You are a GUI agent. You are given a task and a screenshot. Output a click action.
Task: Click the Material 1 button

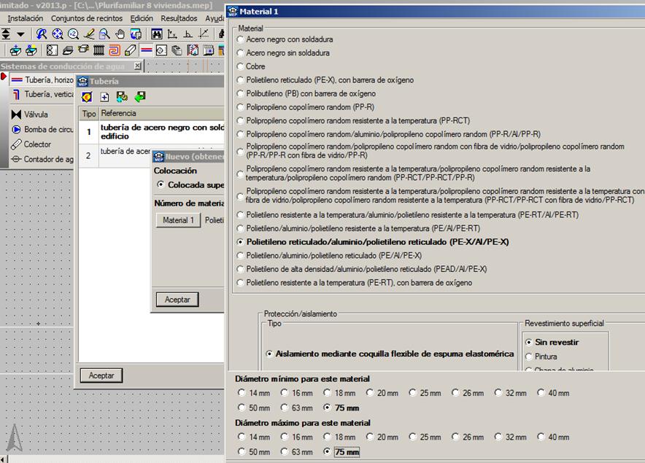[178, 220]
